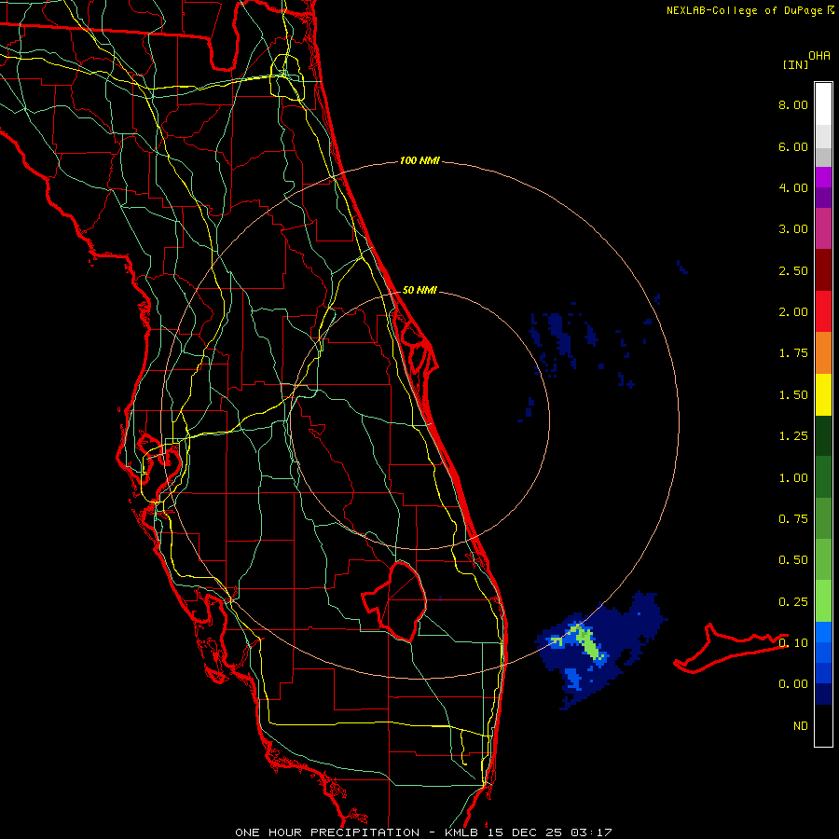This screenshot has height=839, width=839.
Task: Pick the green swatch beside 1.00
Action: (x=823, y=477)
